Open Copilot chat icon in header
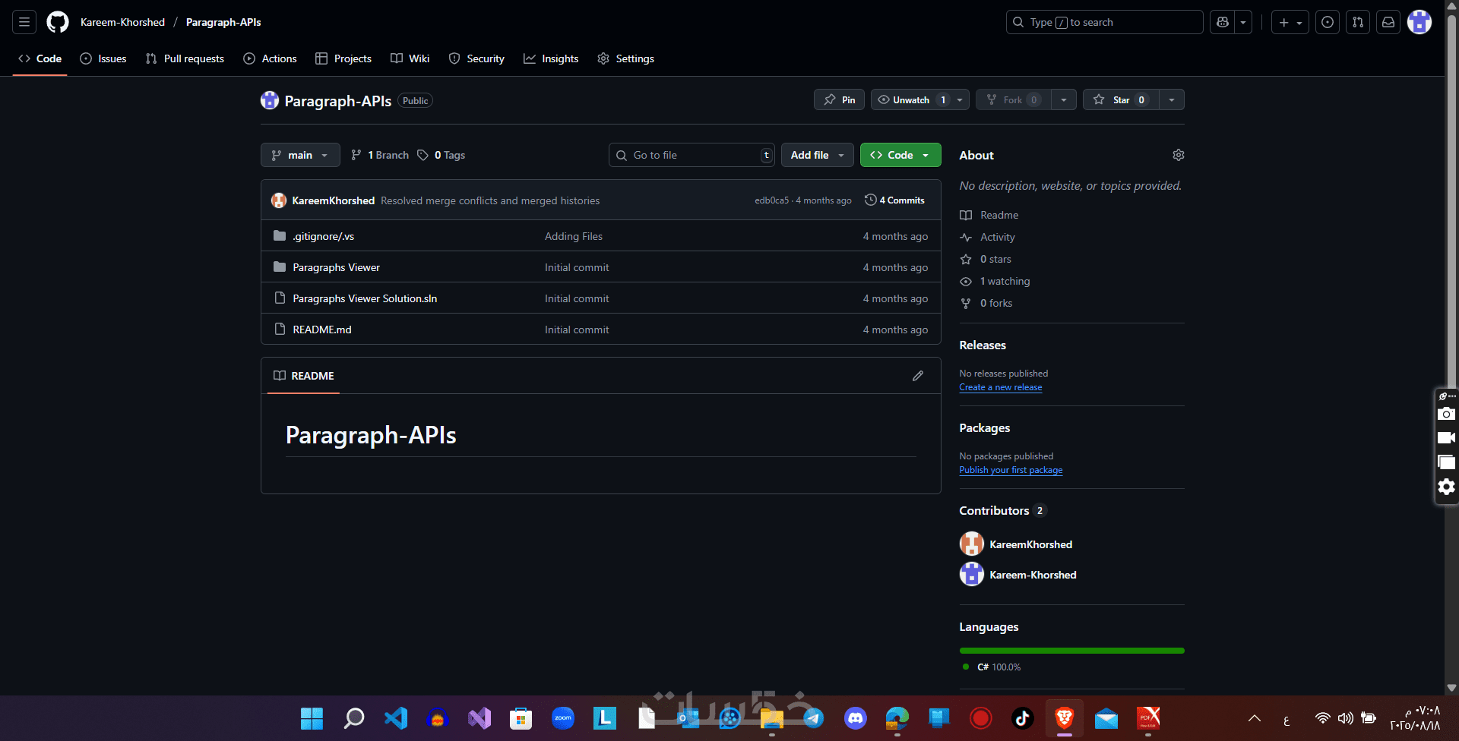 click(1223, 22)
